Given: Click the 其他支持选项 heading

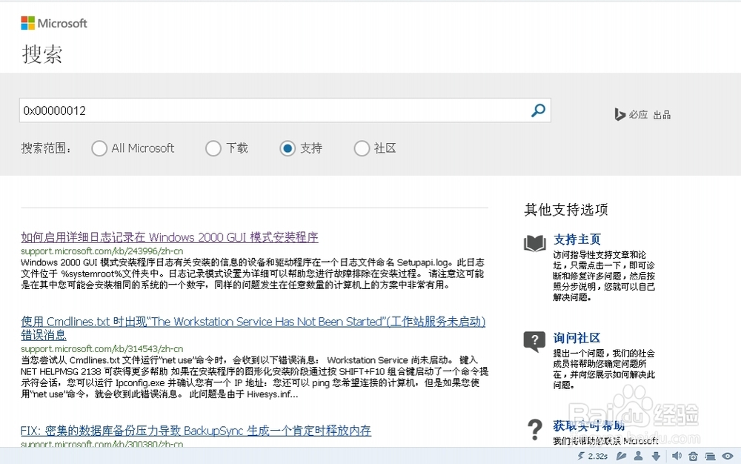Looking at the screenshot, I should [x=566, y=209].
